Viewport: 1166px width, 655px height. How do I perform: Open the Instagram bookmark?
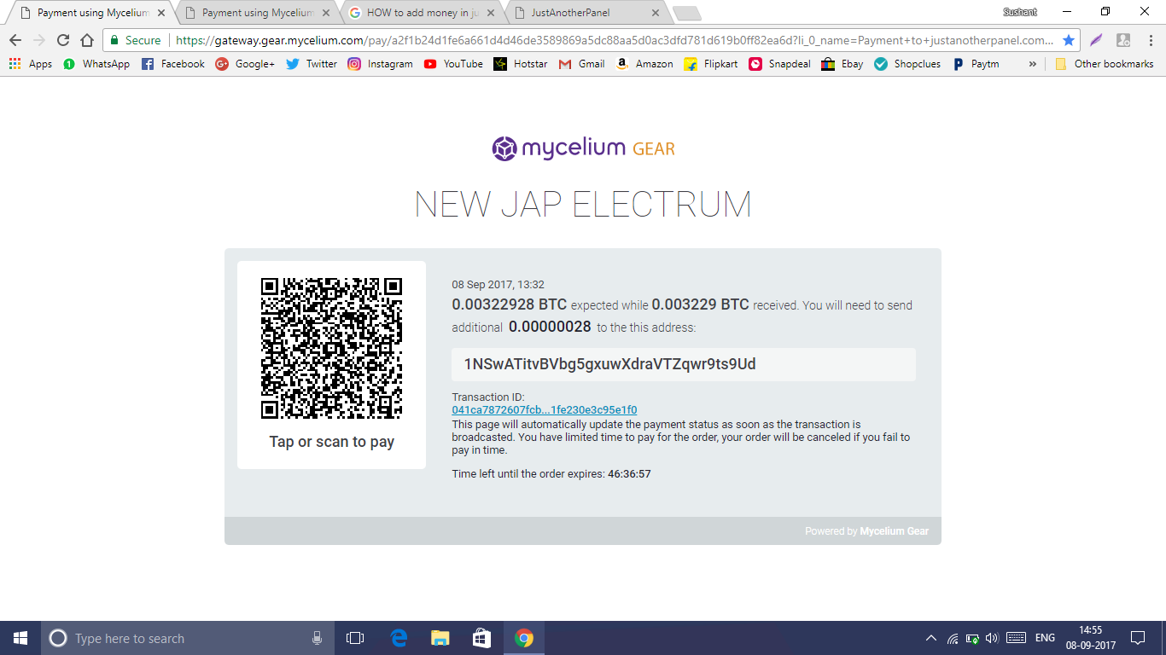click(380, 64)
